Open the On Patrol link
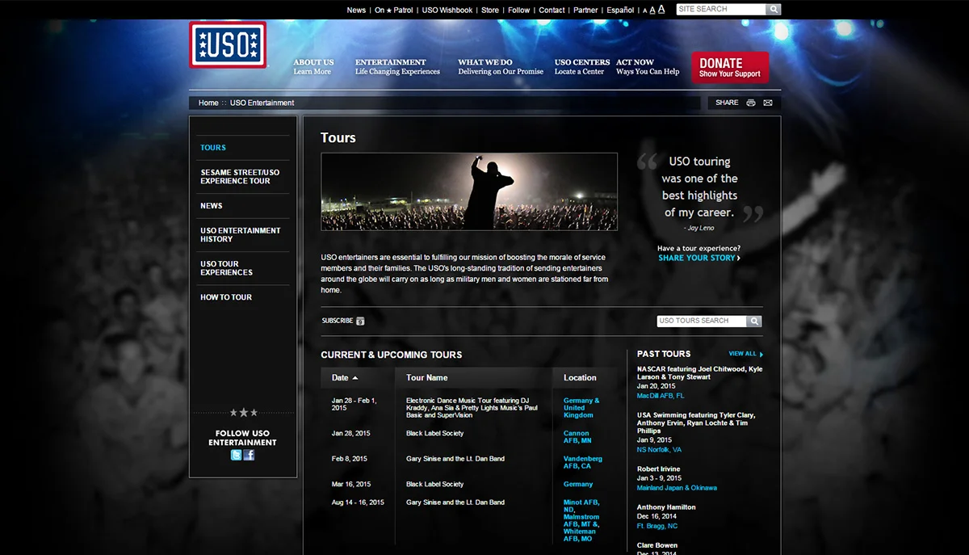Image resolution: width=969 pixels, height=555 pixels. (x=393, y=10)
